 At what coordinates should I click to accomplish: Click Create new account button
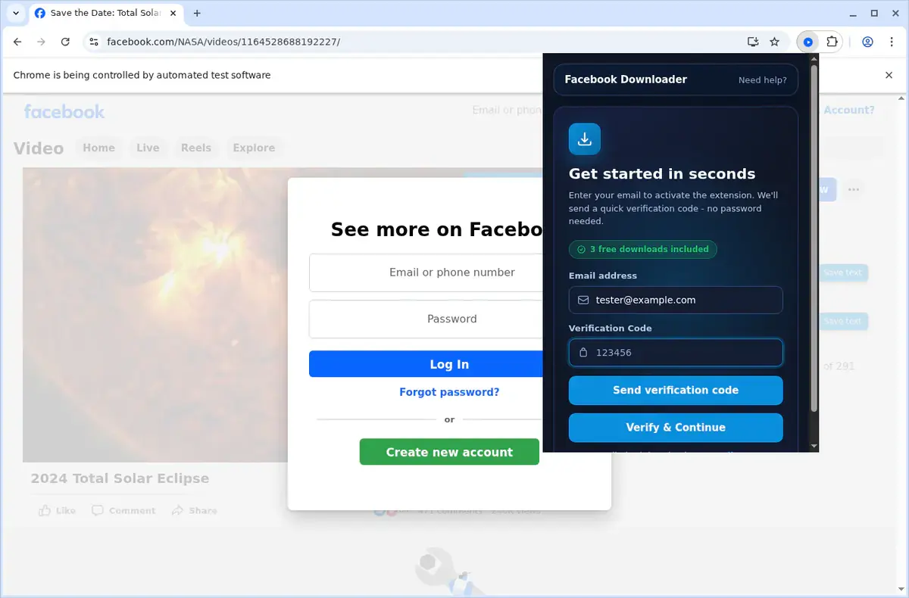point(449,452)
